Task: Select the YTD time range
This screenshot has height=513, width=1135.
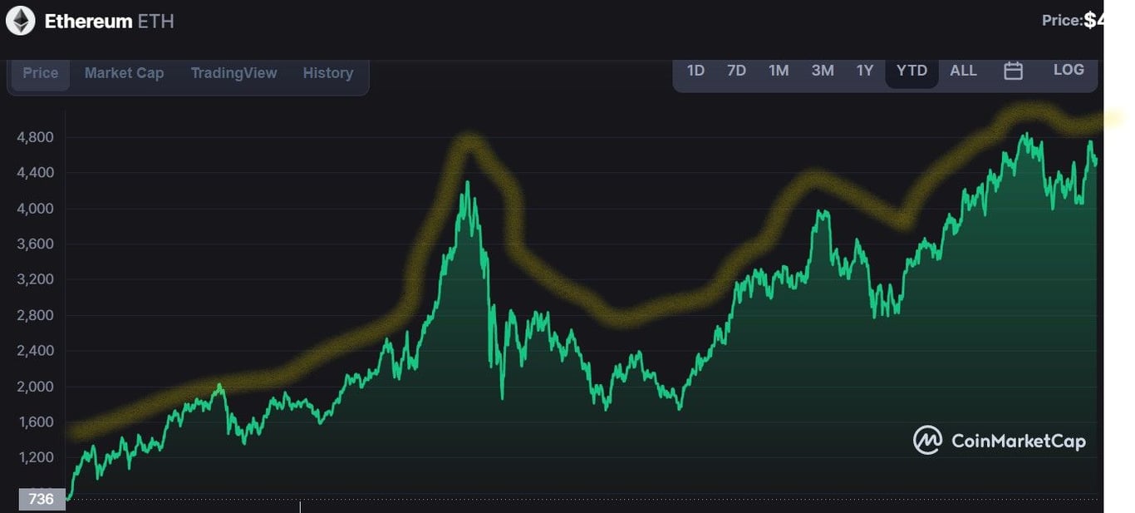Action: [911, 71]
